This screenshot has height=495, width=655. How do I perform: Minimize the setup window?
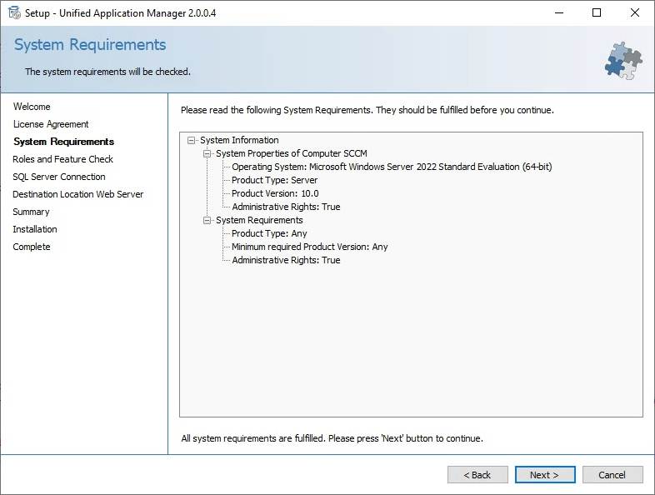click(x=559, y=13)
